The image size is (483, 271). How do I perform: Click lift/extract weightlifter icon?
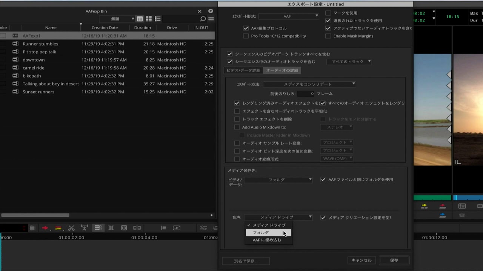tap(85, 228)
